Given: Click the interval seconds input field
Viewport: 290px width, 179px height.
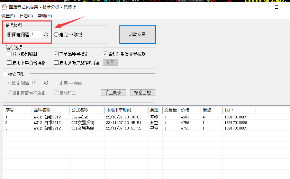Looking at the screenshot, I should pyautogui.click(x=36, y=35).
